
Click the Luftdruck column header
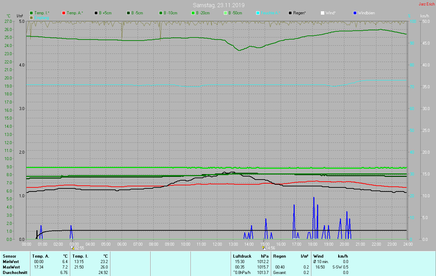tap(242, 256)
